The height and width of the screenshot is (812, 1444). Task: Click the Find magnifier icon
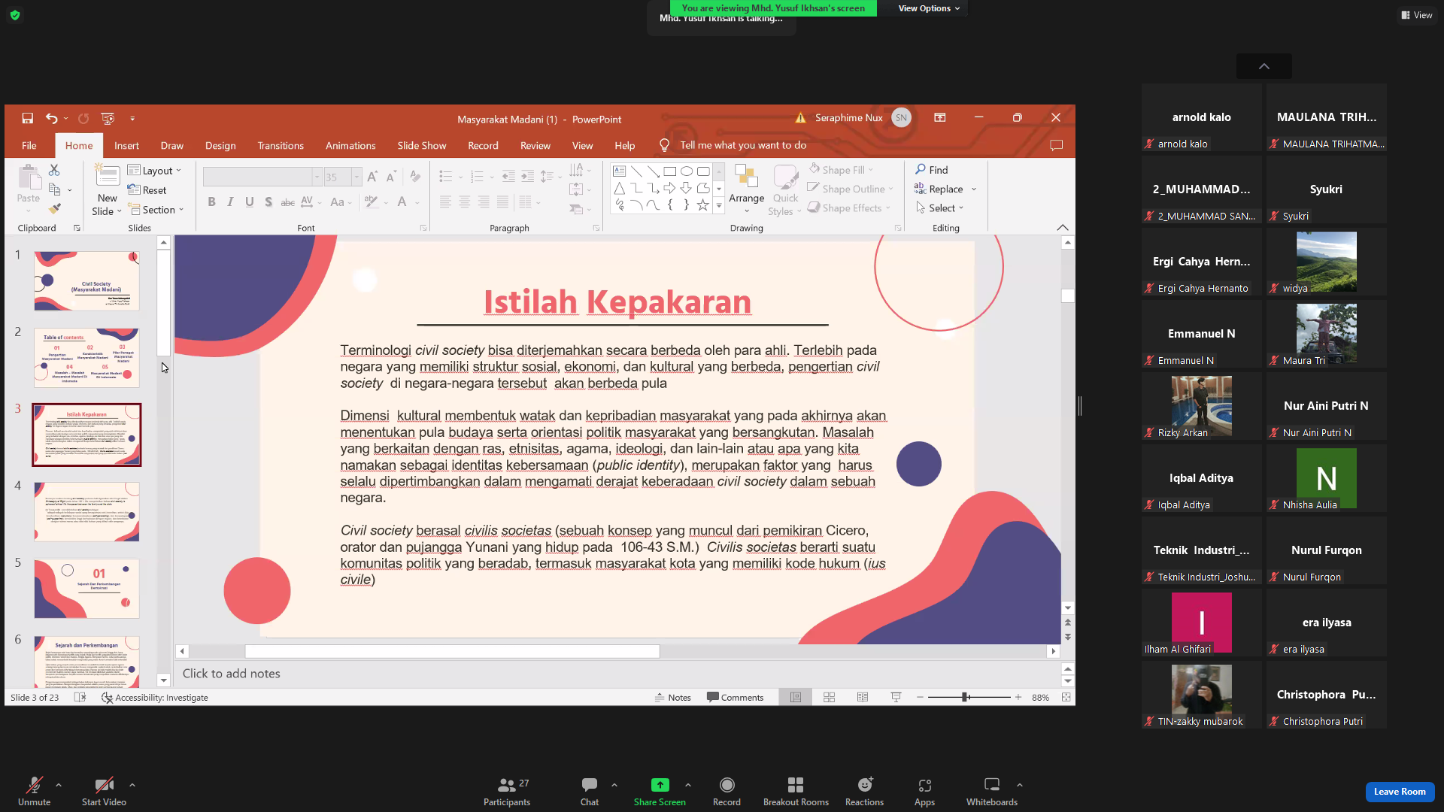[x=921, y=169]
